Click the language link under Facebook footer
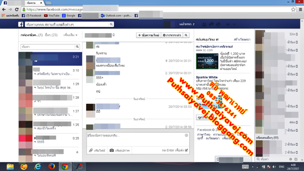Image resolution: width=304 pixels, height=171 pixels. pos(204,135)
